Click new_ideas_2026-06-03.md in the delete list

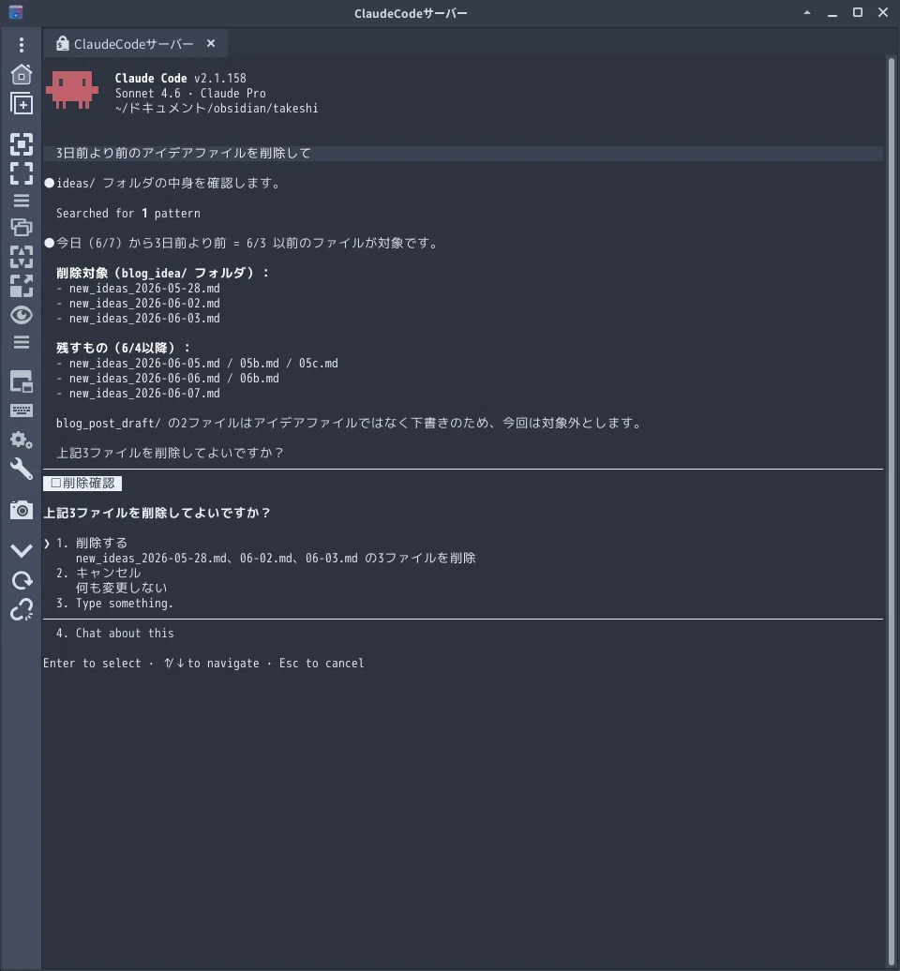click(x=144, y=319)
